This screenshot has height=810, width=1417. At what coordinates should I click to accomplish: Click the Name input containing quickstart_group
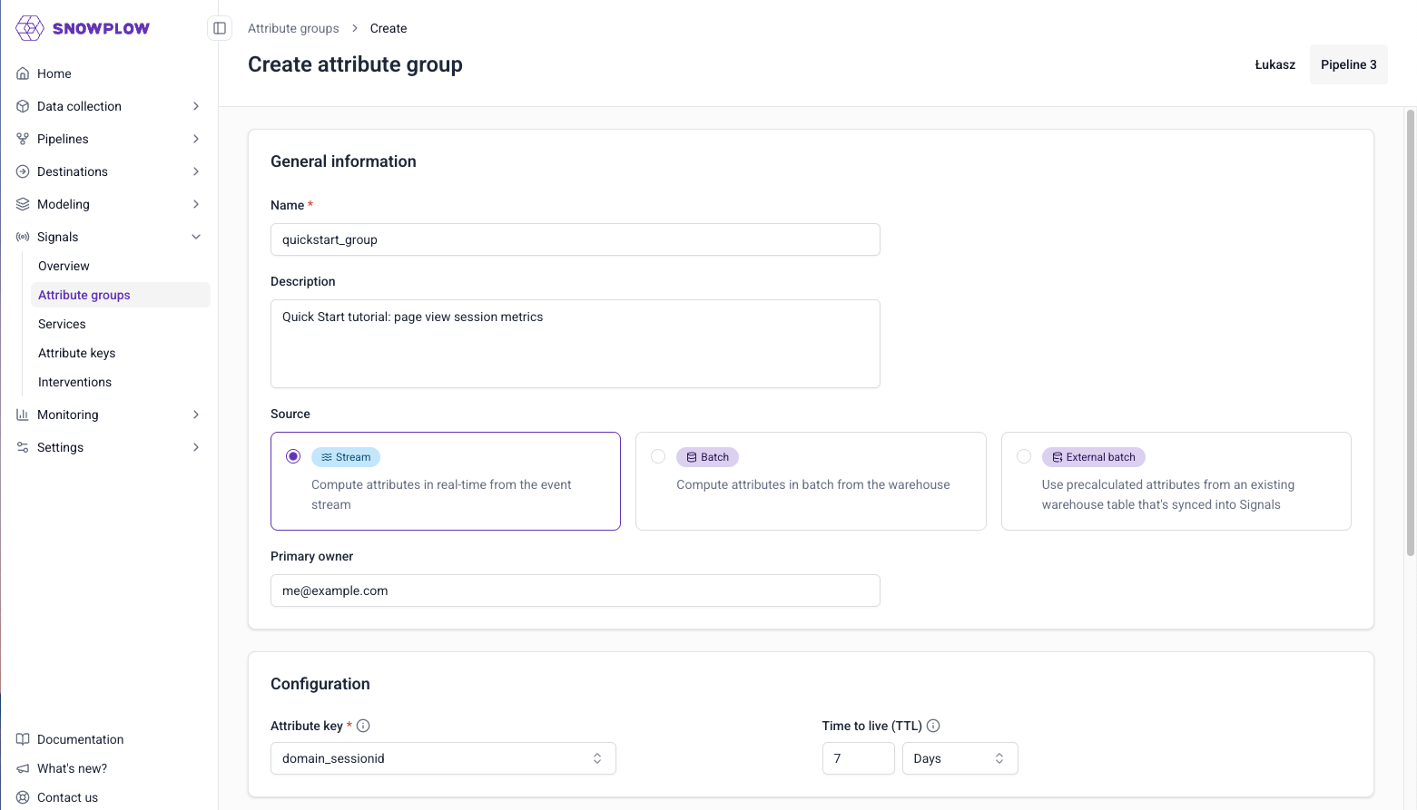pyautogui.click(x=575, y=239)
